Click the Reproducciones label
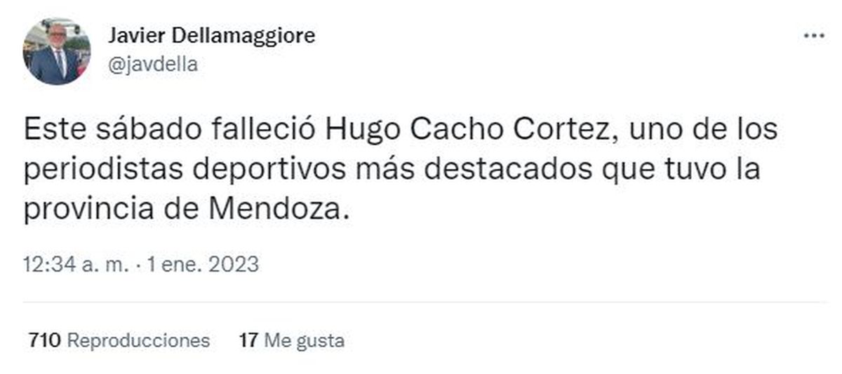Screen dimensions: 842x374 click(x=138, y=341)
